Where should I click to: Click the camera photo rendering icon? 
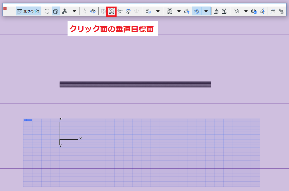click(x=236, y=11)
